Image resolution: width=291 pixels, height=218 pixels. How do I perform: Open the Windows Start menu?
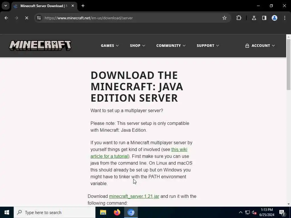(x=7, y=212)
